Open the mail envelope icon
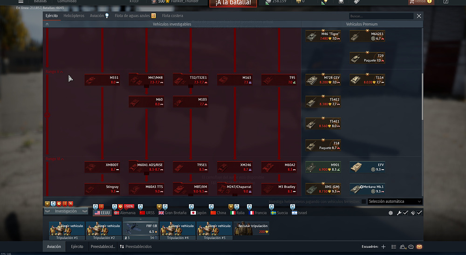 point(419,247)
